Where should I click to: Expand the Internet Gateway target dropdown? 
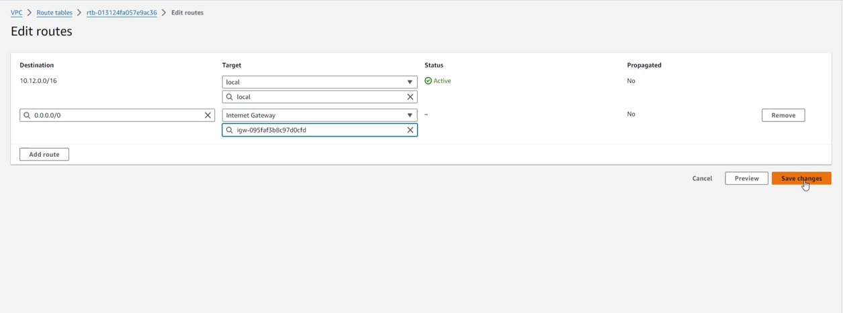pyautogui.click(x=410, y=115)
